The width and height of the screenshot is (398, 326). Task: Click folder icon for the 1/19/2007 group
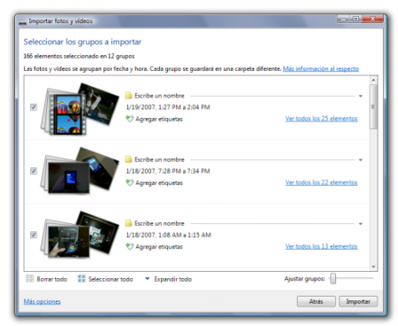pos(128,96)
